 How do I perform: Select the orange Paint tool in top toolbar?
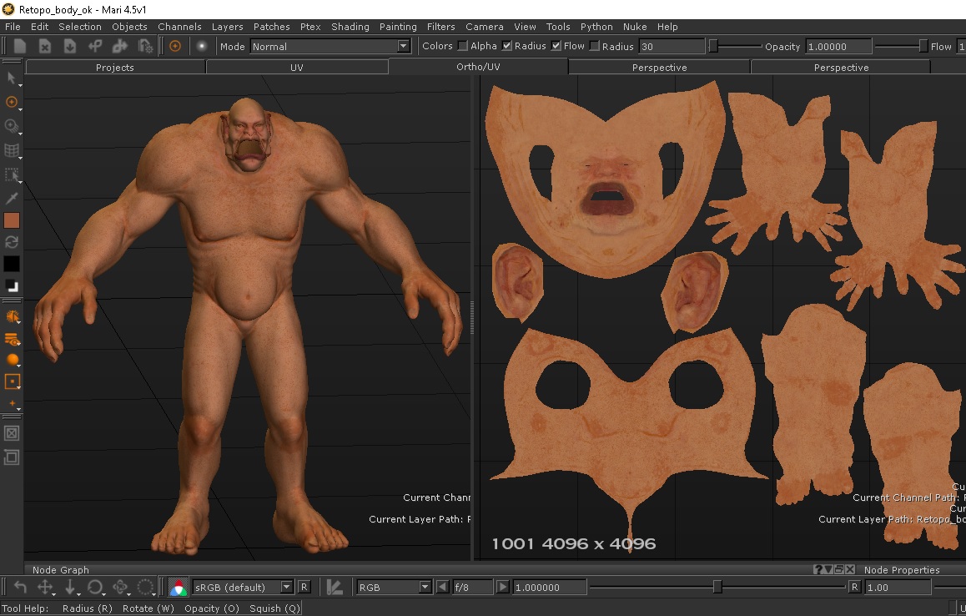click(175, 46)
